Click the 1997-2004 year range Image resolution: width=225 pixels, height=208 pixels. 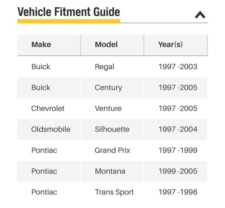click(x=178, y=129)
